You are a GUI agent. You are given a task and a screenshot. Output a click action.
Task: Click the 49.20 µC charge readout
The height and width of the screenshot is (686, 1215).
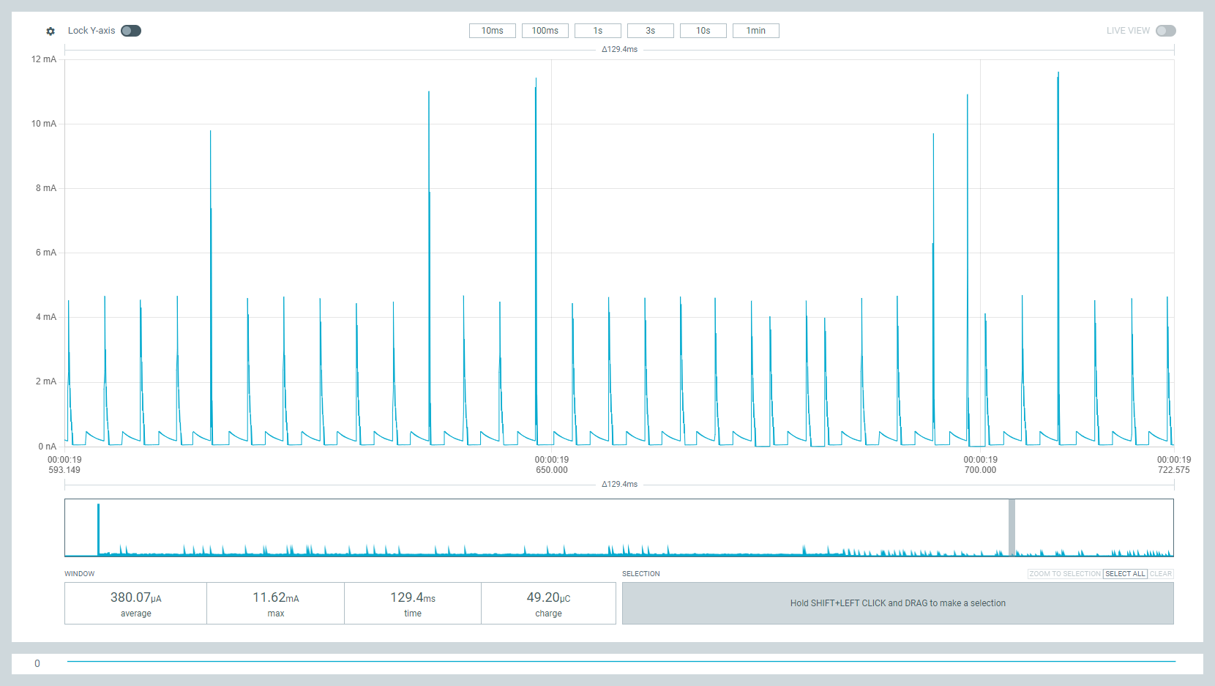tap(548, 603)
